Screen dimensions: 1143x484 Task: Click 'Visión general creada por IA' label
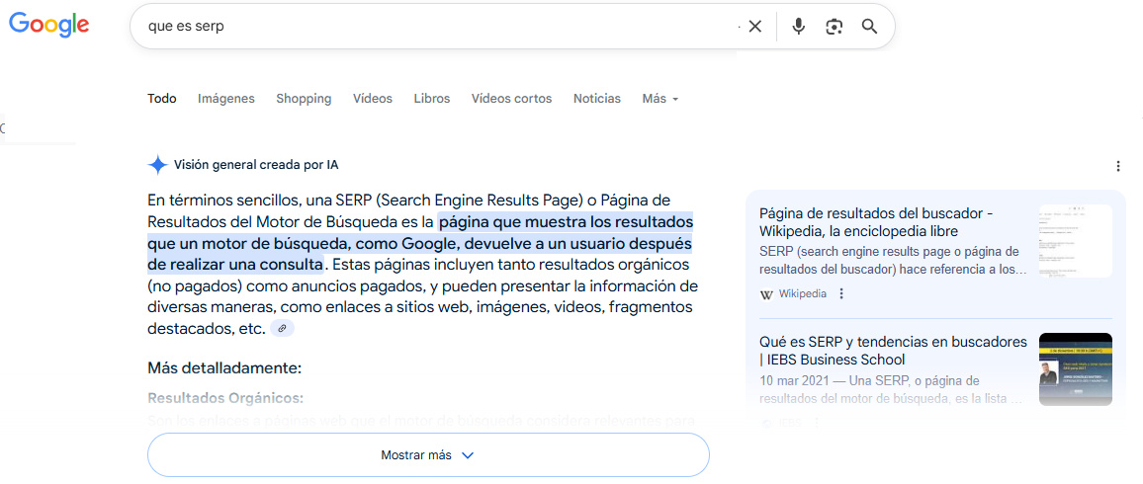pyautogui.click(x=256, y=165)
